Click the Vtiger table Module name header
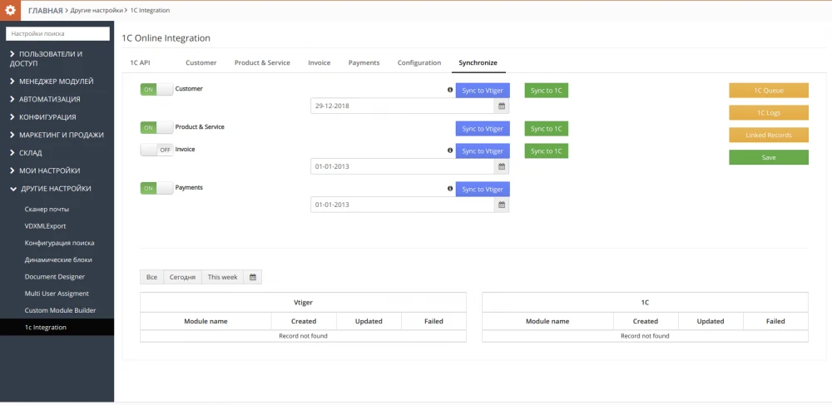The image size is (832, 405). click(206, 321)
